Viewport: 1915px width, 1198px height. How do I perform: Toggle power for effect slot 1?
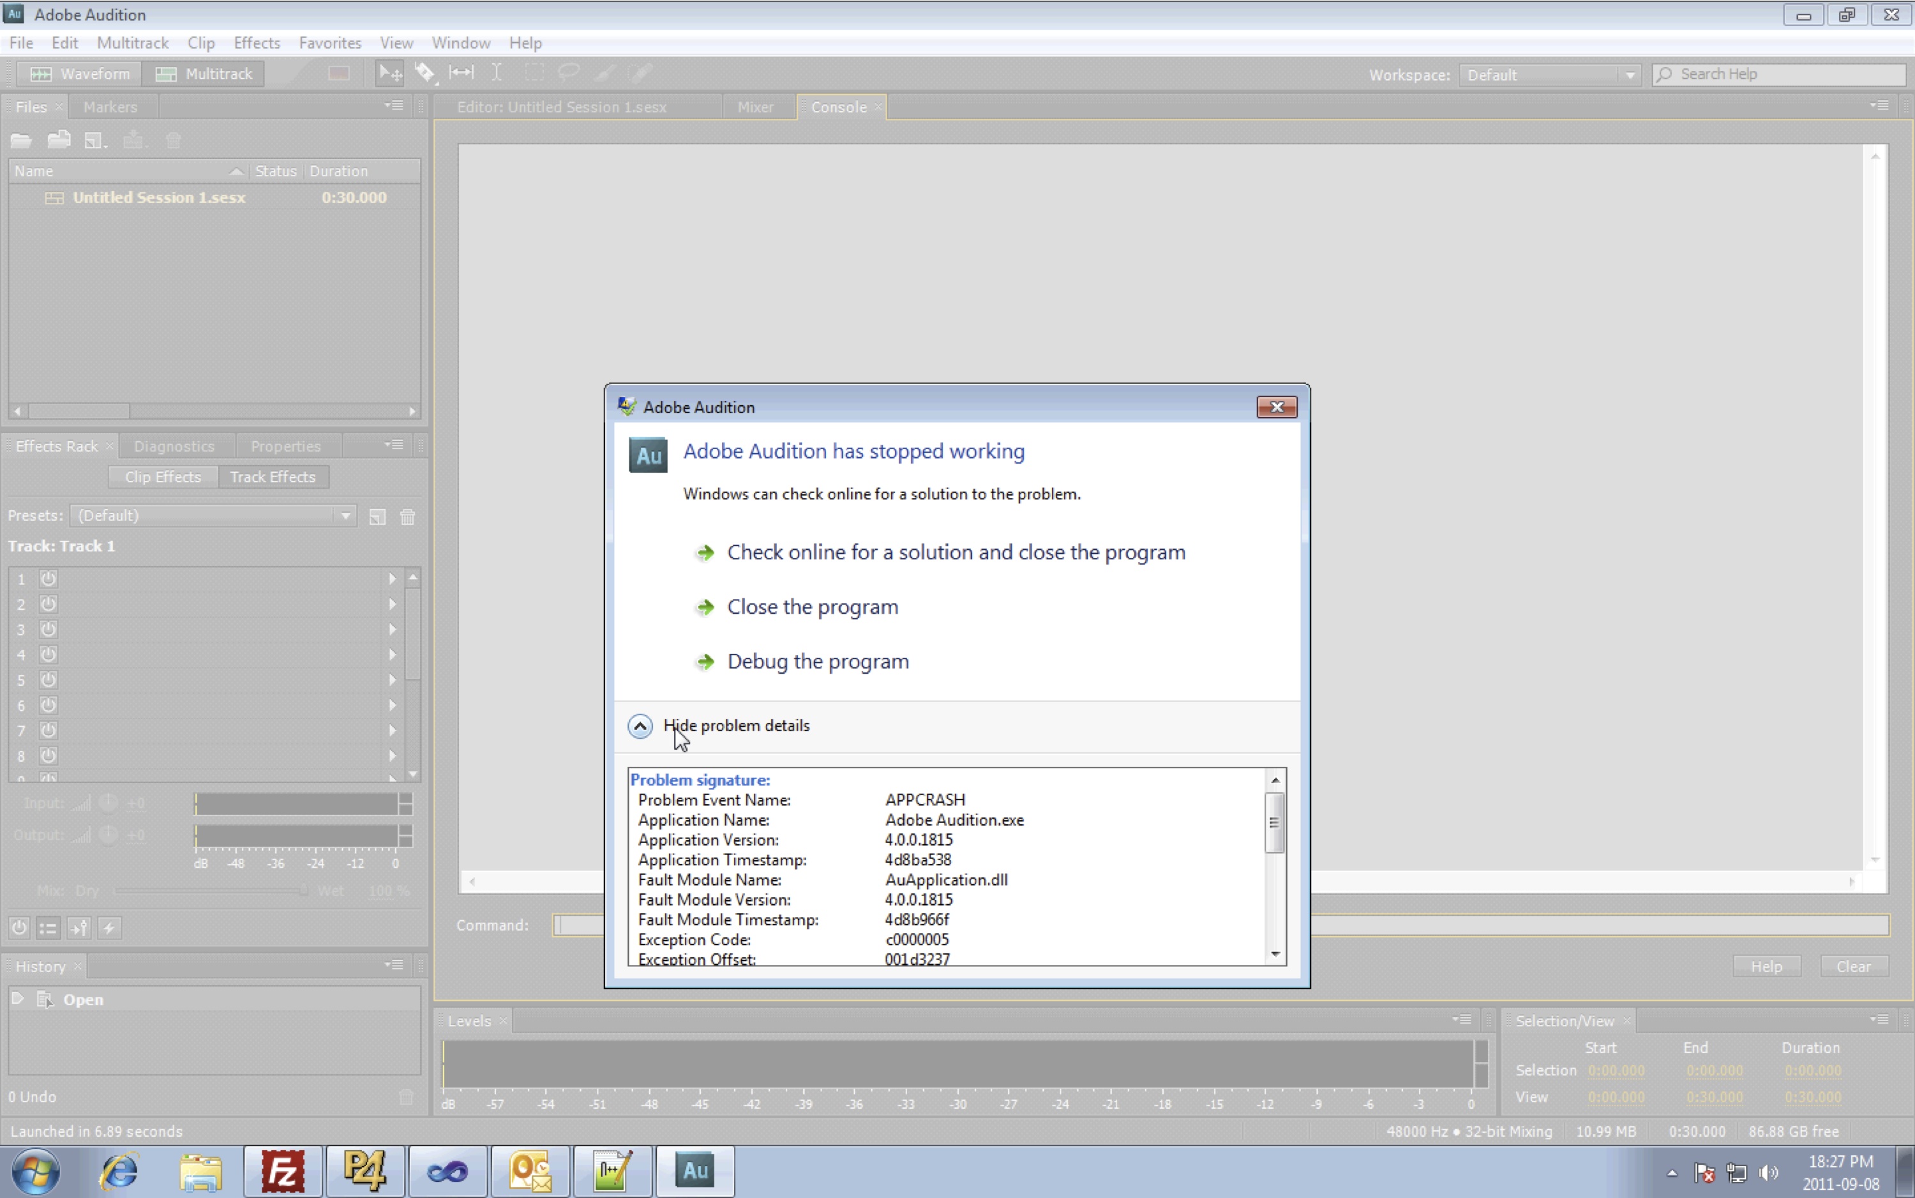49,579
